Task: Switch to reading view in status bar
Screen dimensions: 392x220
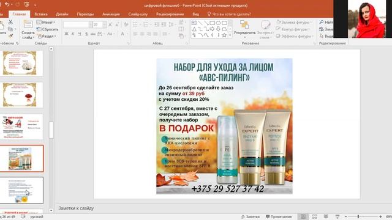Action: [326, 216]
